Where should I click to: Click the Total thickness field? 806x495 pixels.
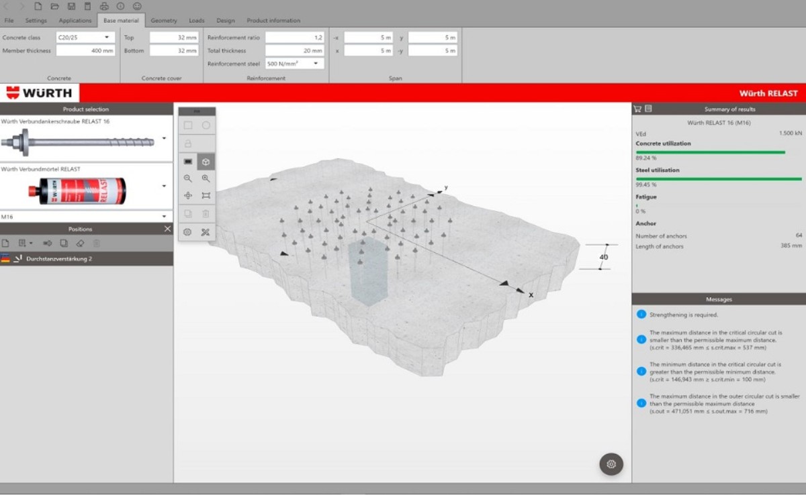click(295, 50)
